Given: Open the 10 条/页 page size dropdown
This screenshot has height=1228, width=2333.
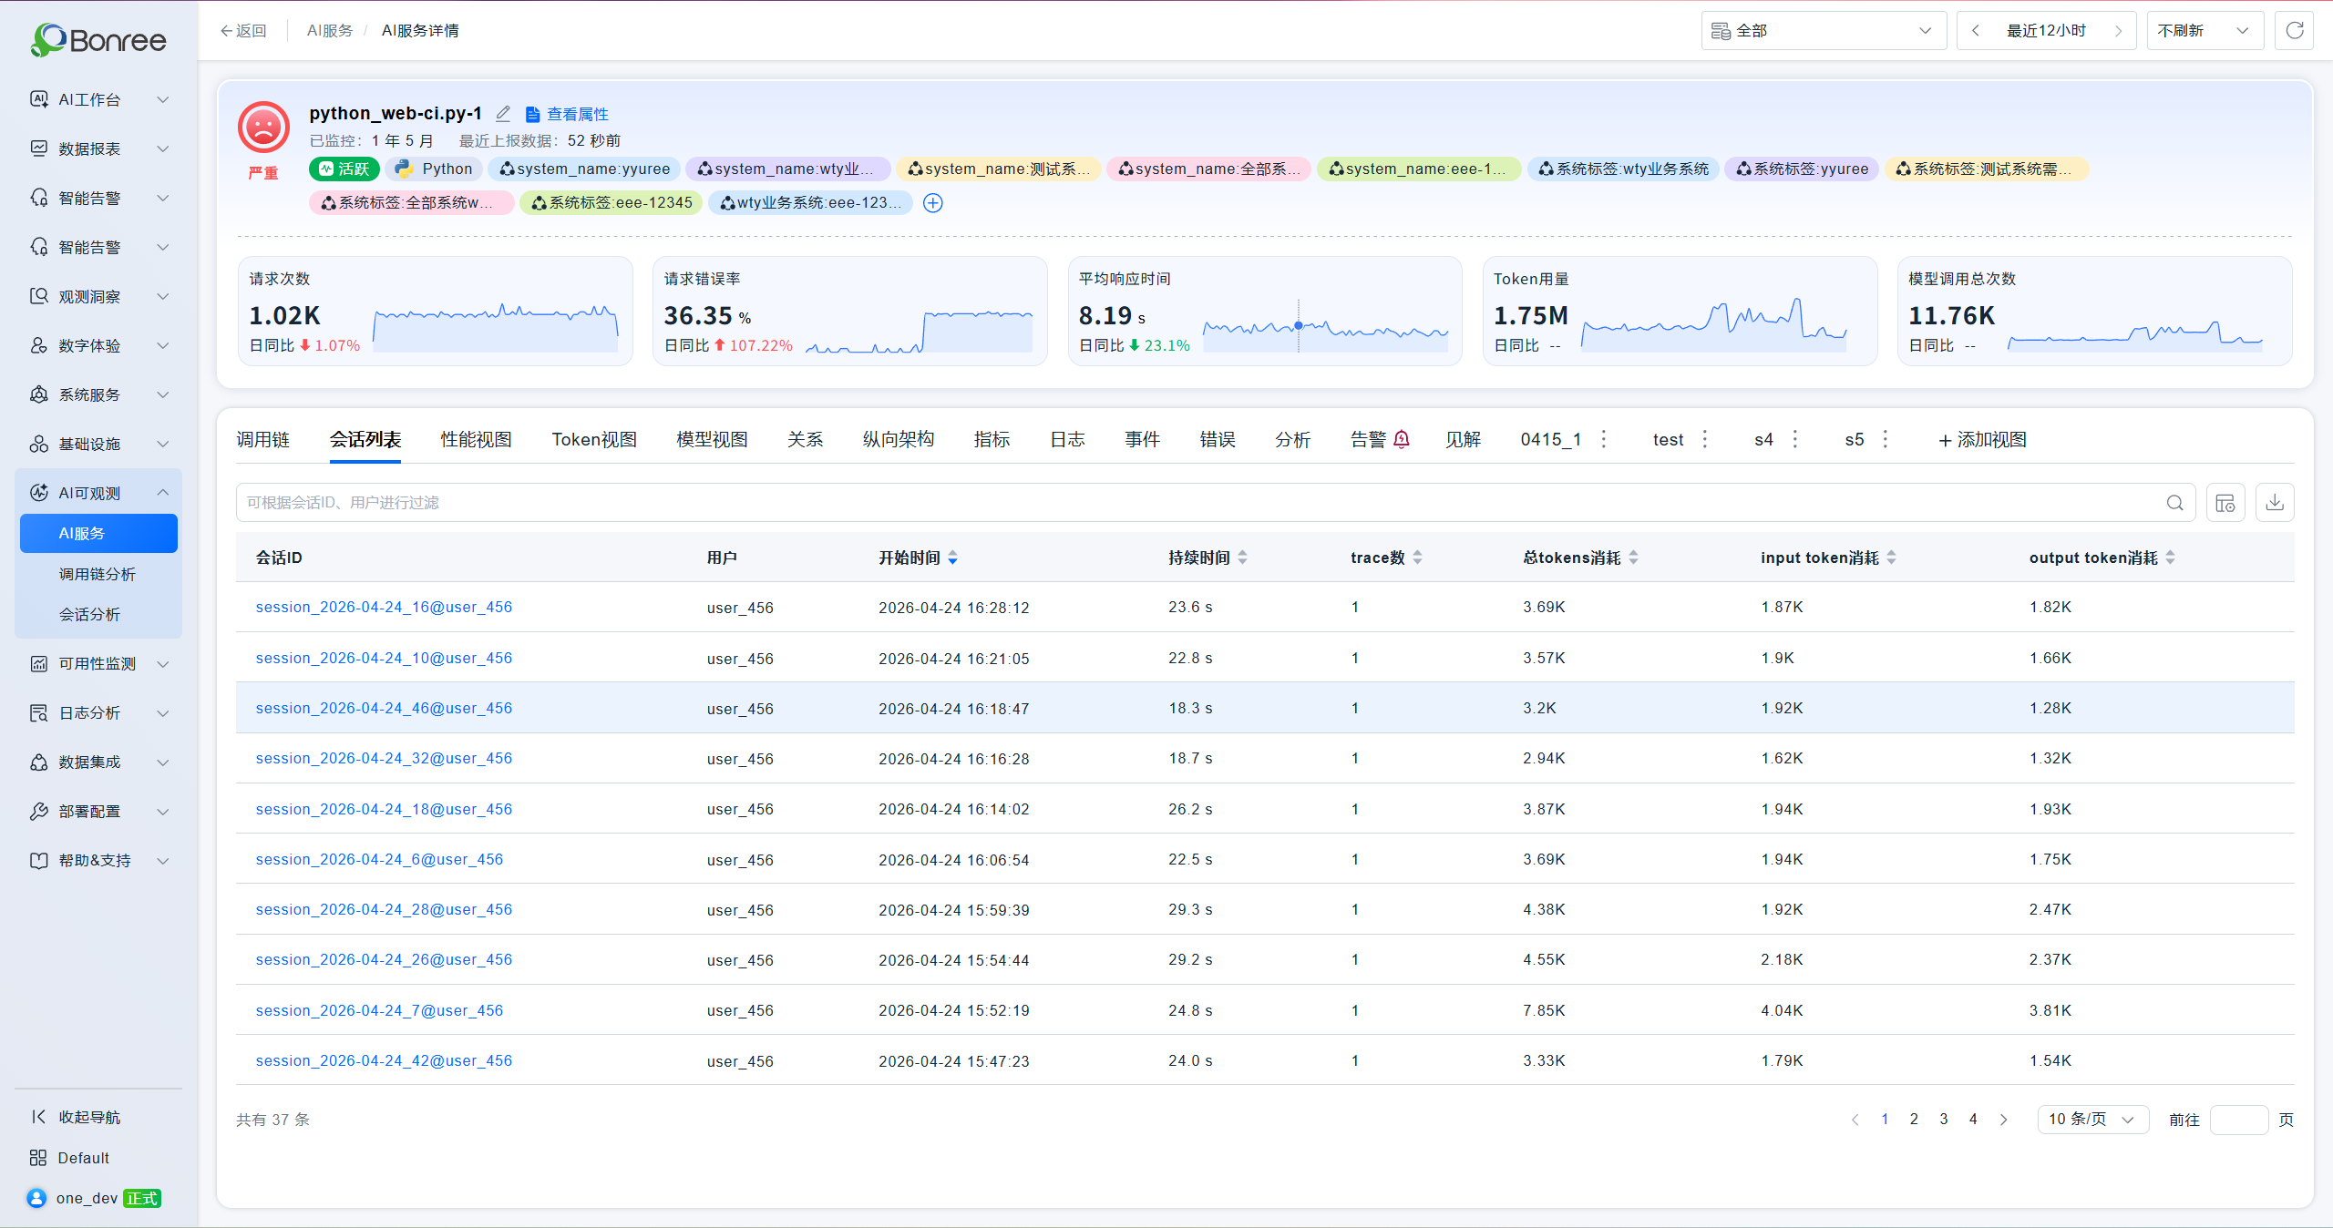Looking at the screenshot, I should (2093, 1120).
